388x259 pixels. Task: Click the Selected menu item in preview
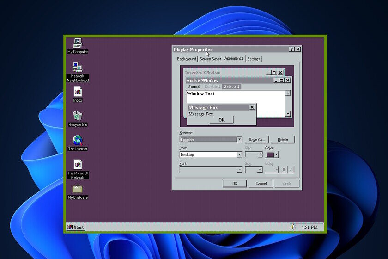(231, 87)
